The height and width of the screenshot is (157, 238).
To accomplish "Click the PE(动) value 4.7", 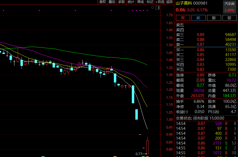I will click(x=233, y=112).
